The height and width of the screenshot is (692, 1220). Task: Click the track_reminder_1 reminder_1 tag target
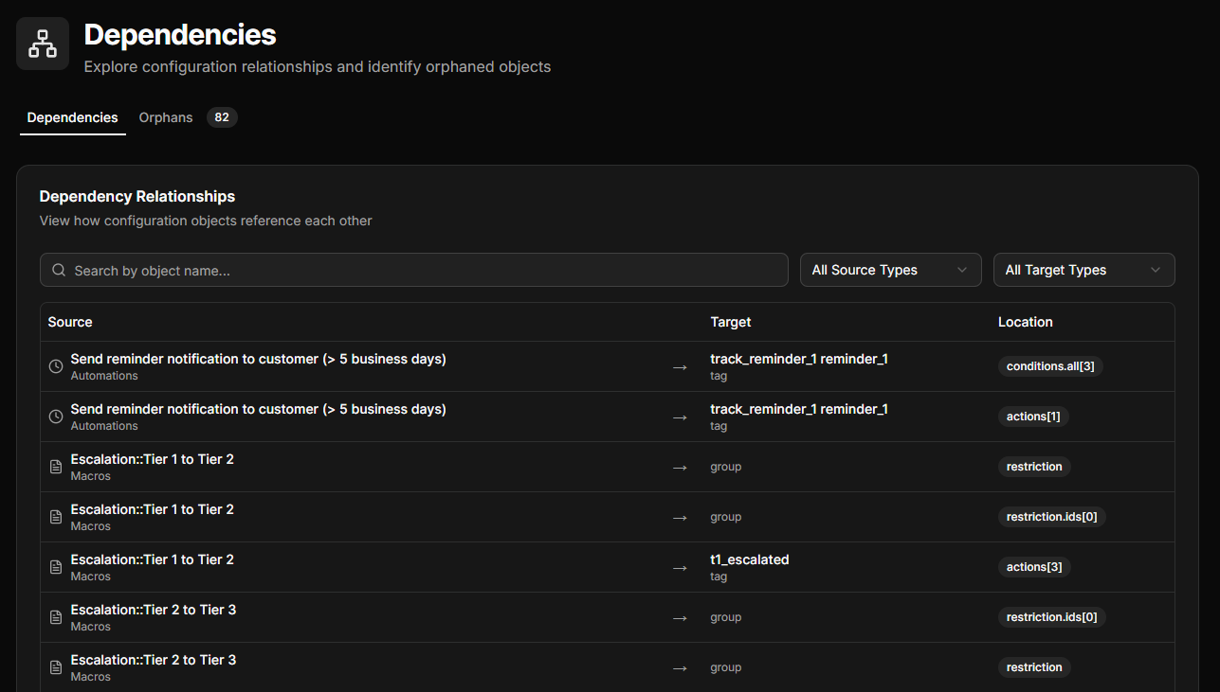coord(799,359)
